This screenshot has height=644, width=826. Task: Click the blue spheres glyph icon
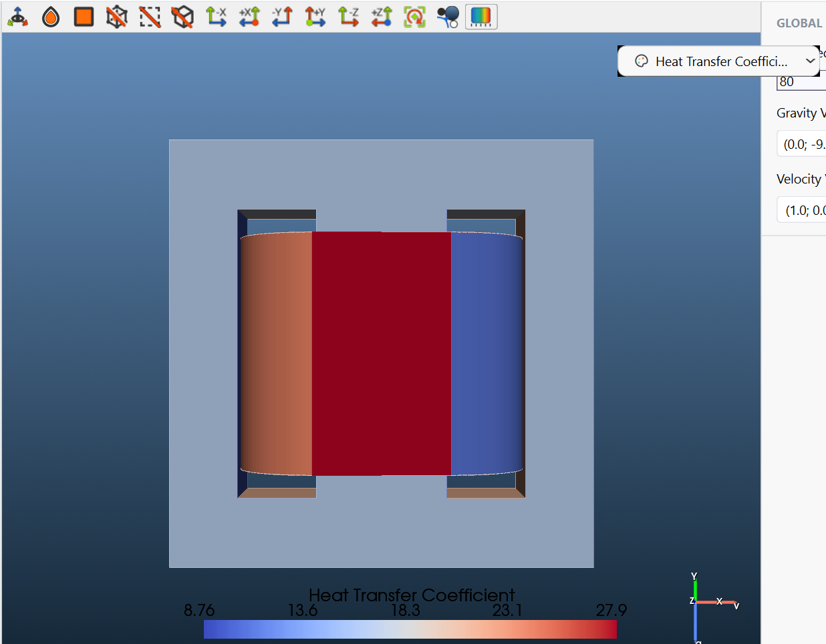(448, 17)
